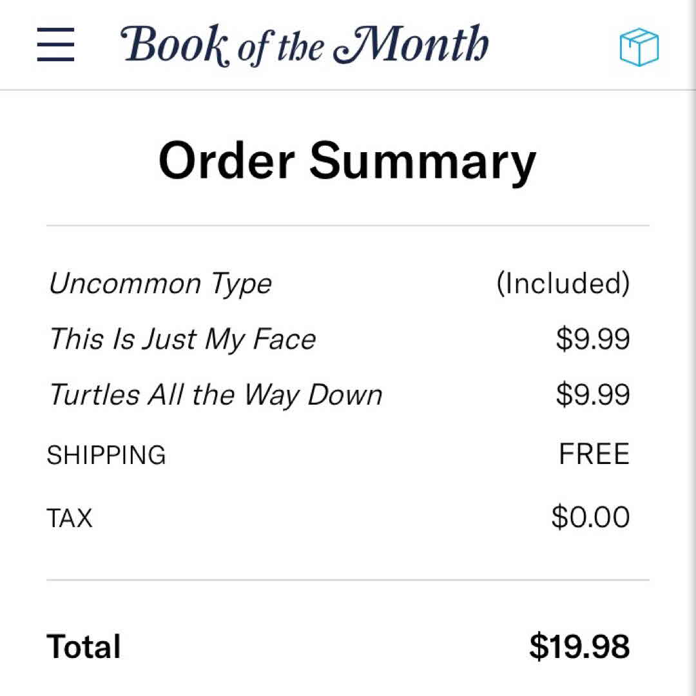The image size is (696, 696).
Task: Click the box icon in header
Action: point(639,47)
